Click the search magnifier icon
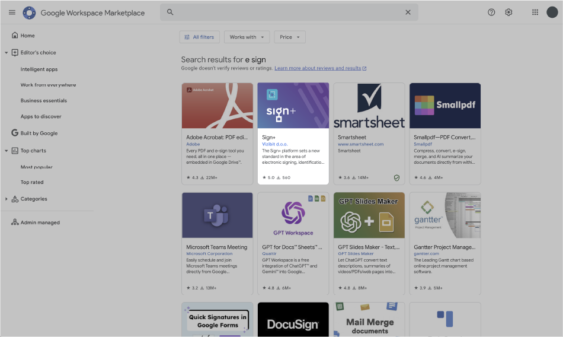 tap(170, 12)
